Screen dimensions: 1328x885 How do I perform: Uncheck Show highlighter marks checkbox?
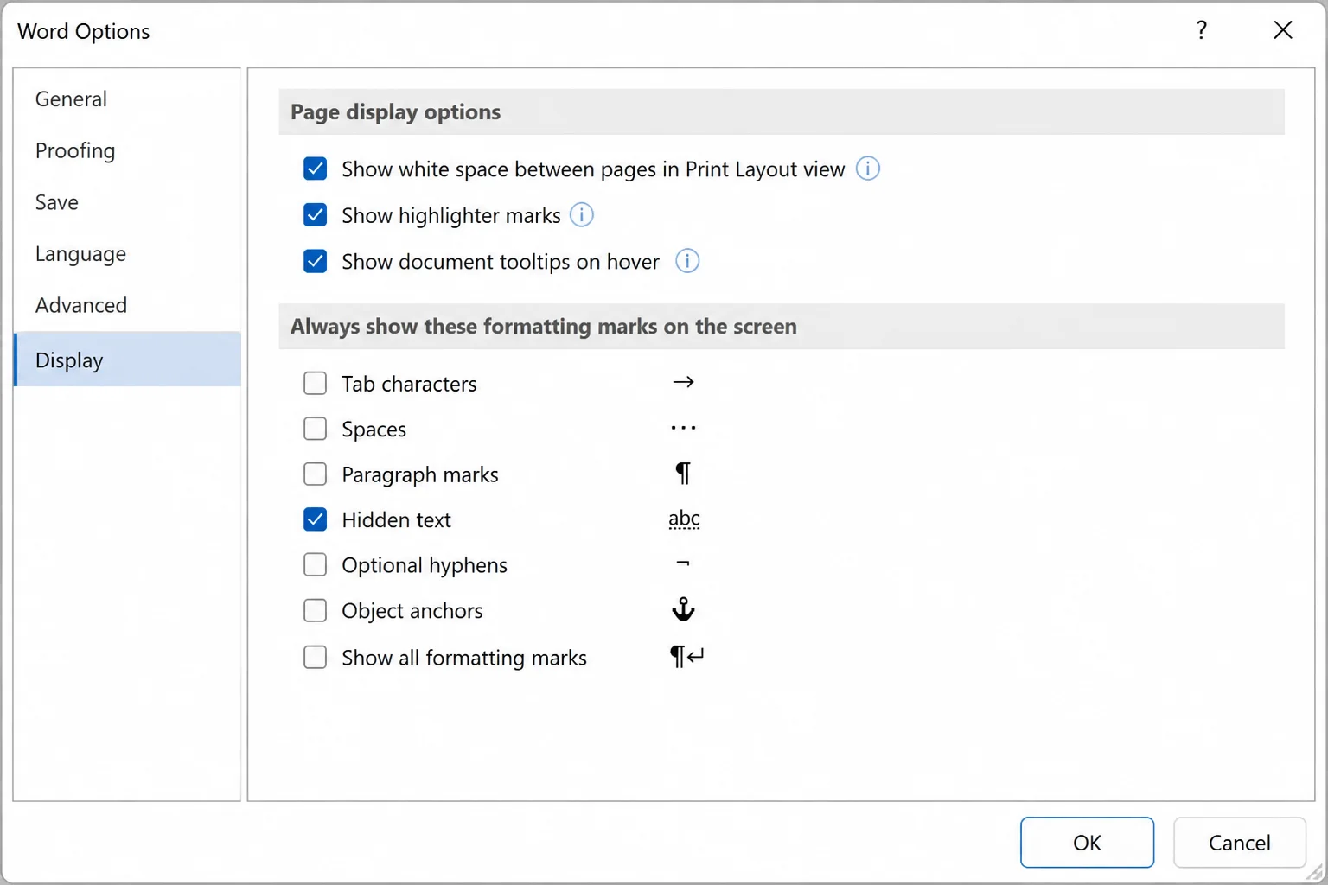click(x=316, y=214)
